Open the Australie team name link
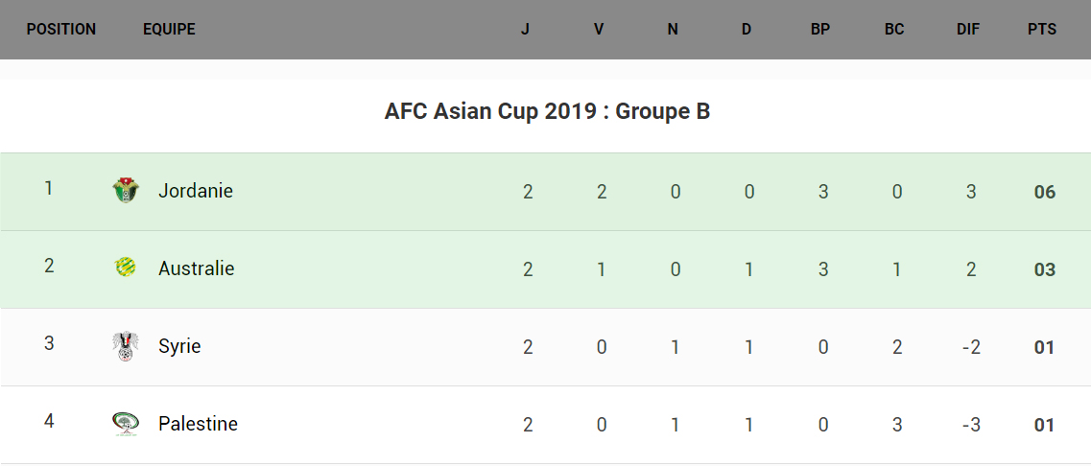The image size is (1091, 466). [197, 268]
